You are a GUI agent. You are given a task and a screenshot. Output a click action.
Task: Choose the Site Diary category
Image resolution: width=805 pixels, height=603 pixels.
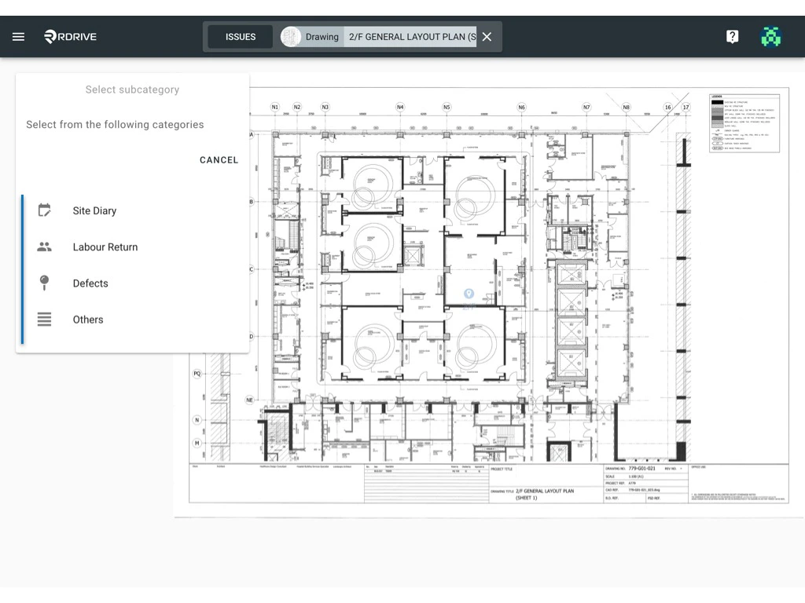[94, 210]
